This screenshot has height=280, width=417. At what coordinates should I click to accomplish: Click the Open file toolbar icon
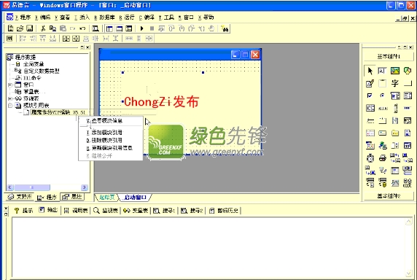pyautogui.click(x=20, y=28)
